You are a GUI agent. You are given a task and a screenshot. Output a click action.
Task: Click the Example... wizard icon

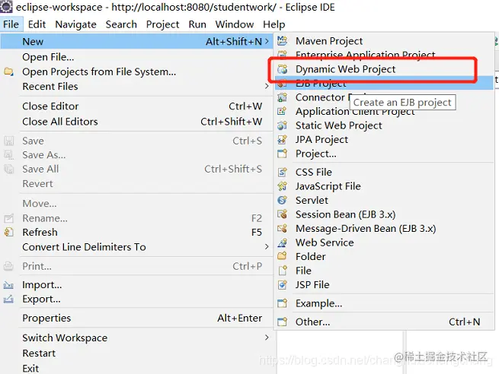283,303
